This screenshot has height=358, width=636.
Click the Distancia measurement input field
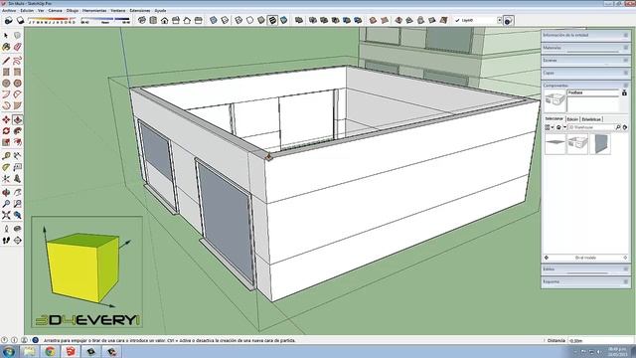tap(599, 340)
